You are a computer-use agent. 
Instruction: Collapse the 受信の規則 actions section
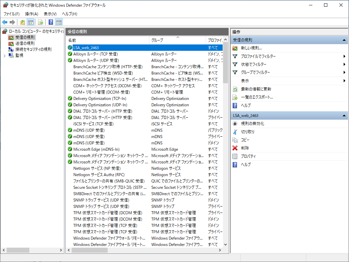[x=344, y=40]
